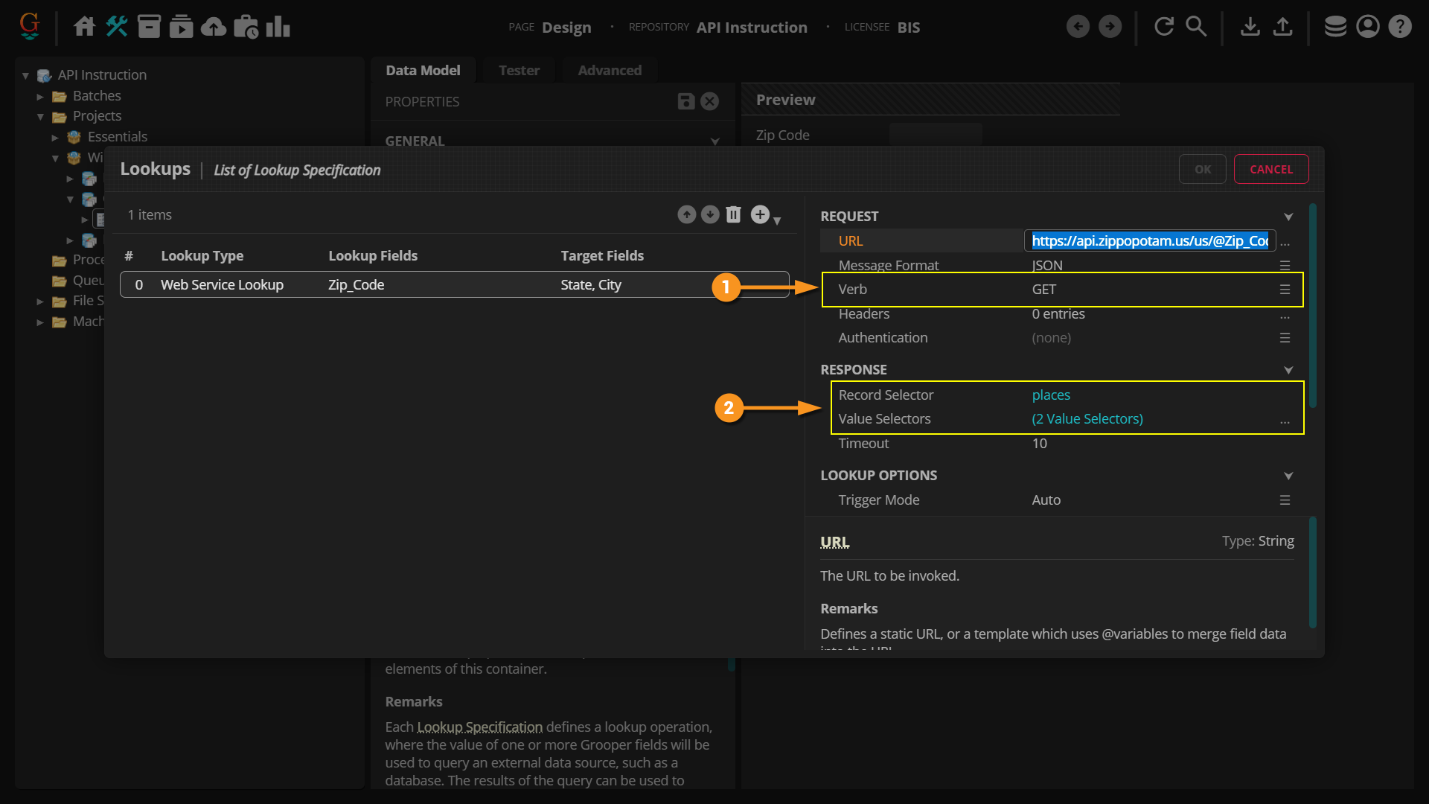1429x804 pixels.
Task: Click the delete trash icon in the lookup list
Action: coord(733,214)
